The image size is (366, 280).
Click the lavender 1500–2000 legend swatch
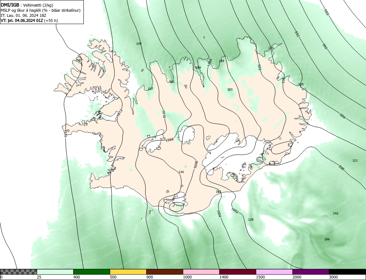pos(274,272)
